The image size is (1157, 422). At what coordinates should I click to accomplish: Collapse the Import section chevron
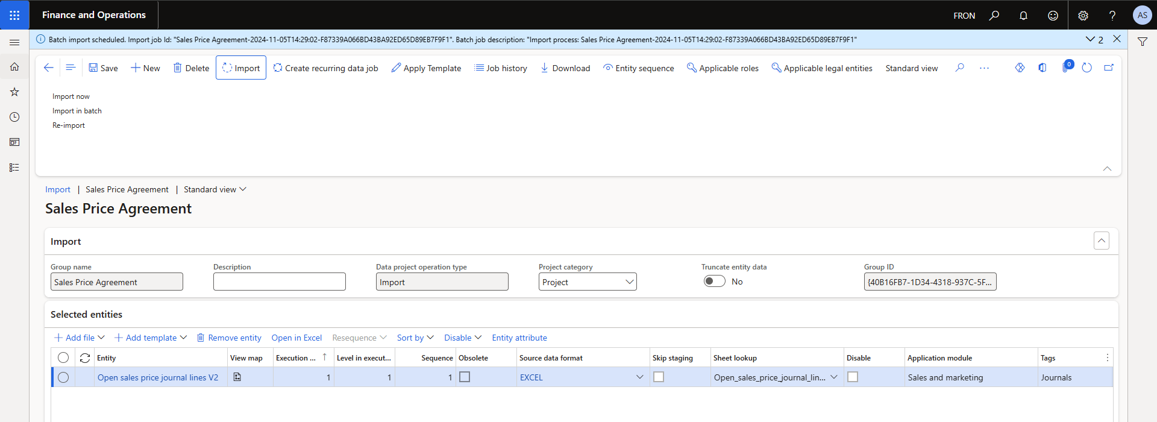(x=1101, y=241)
